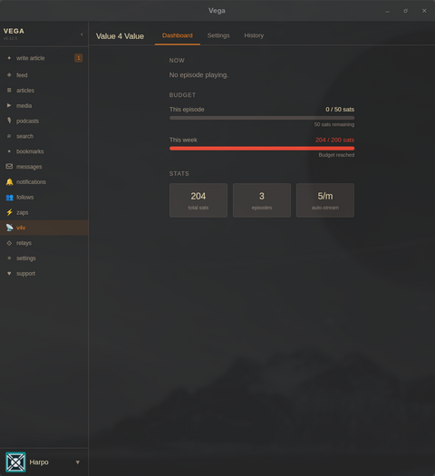Click the zaps label text
435x476 pixels.
(x=22, y=212)
